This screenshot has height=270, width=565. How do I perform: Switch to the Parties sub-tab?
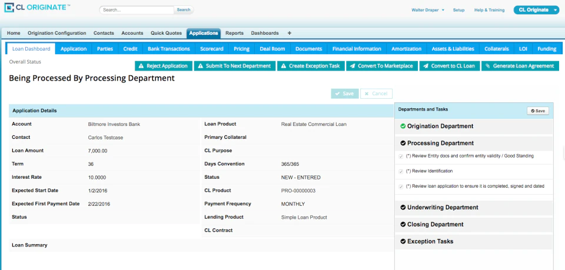105,49
